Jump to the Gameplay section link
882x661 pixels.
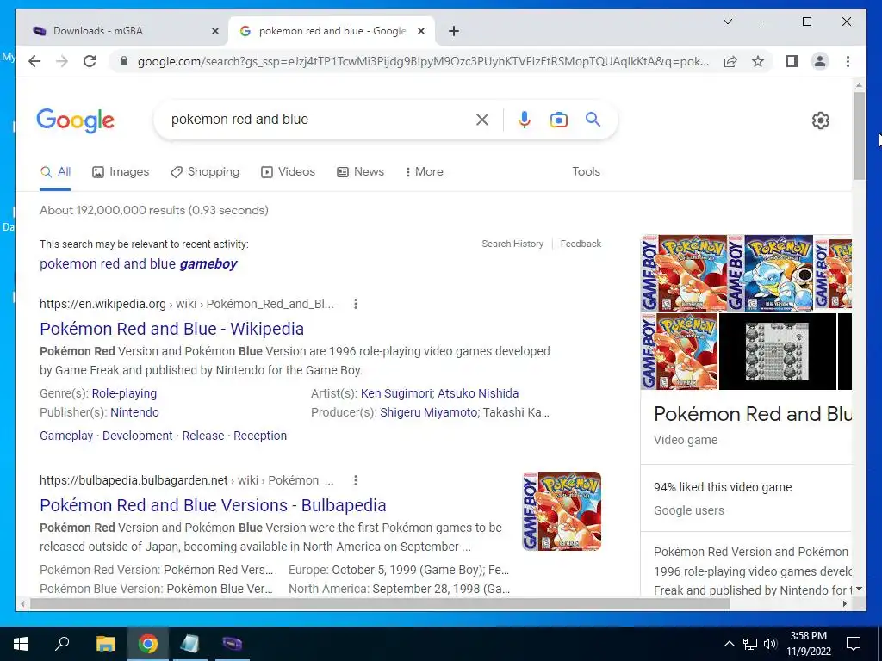pyautogui.click(x=66, y=436)
